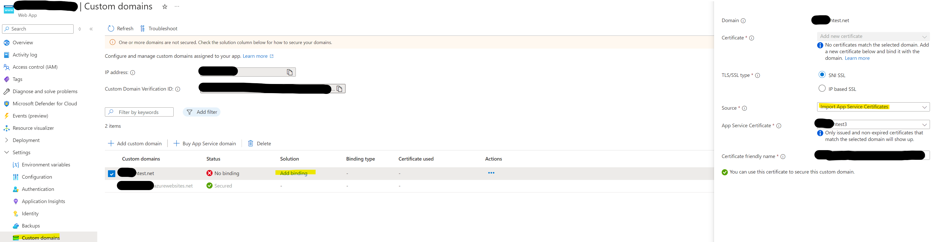Copy the Custom Domain Verification ID
Screen dimensions: 934x242
click(339, 89)
